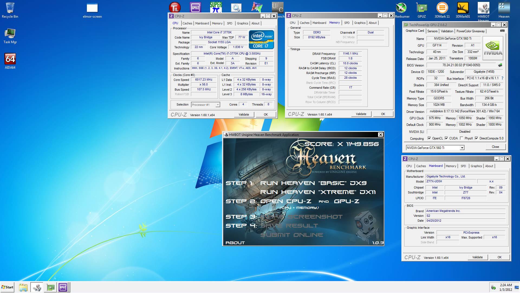Open SPD tab in Memory CPU-Z window
Image resolution: width=520 pixels, height=293 pixels.
pos(347,23)
